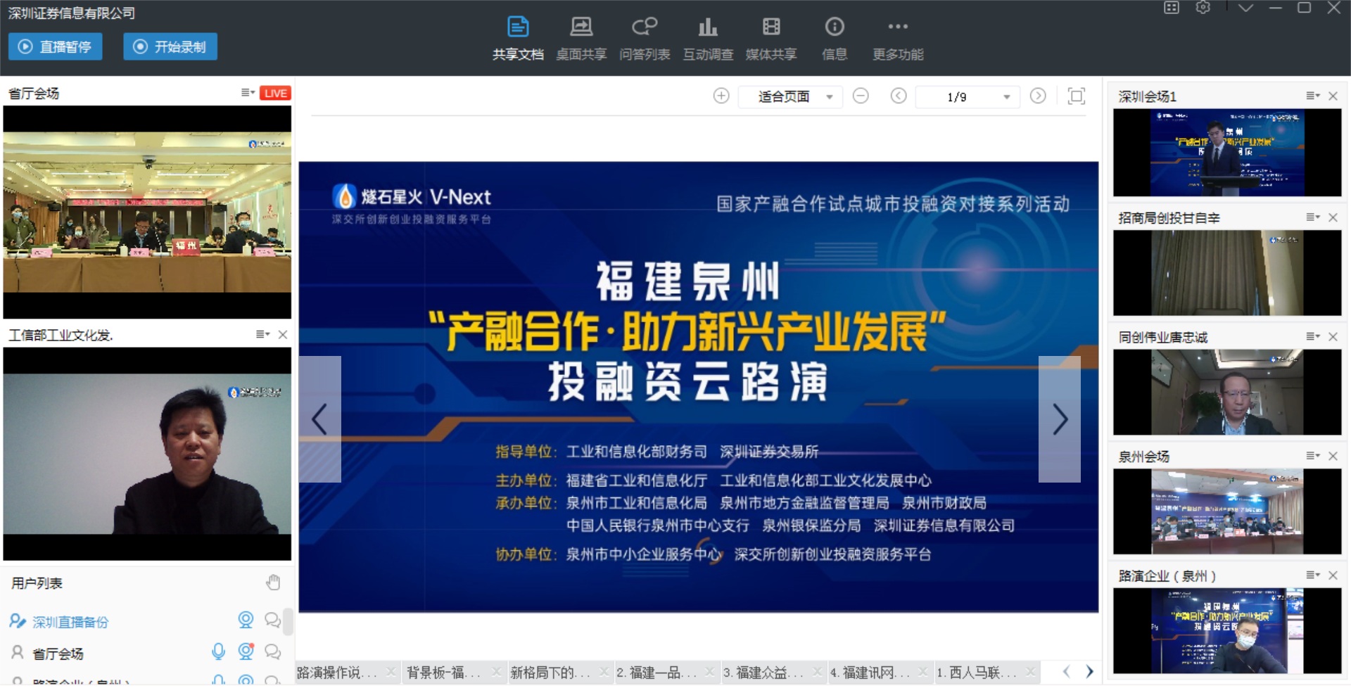The height and width of the screenshot is (688, 1351).
Task: Open the 互动调查 survey tool
Action: point(708,38)
